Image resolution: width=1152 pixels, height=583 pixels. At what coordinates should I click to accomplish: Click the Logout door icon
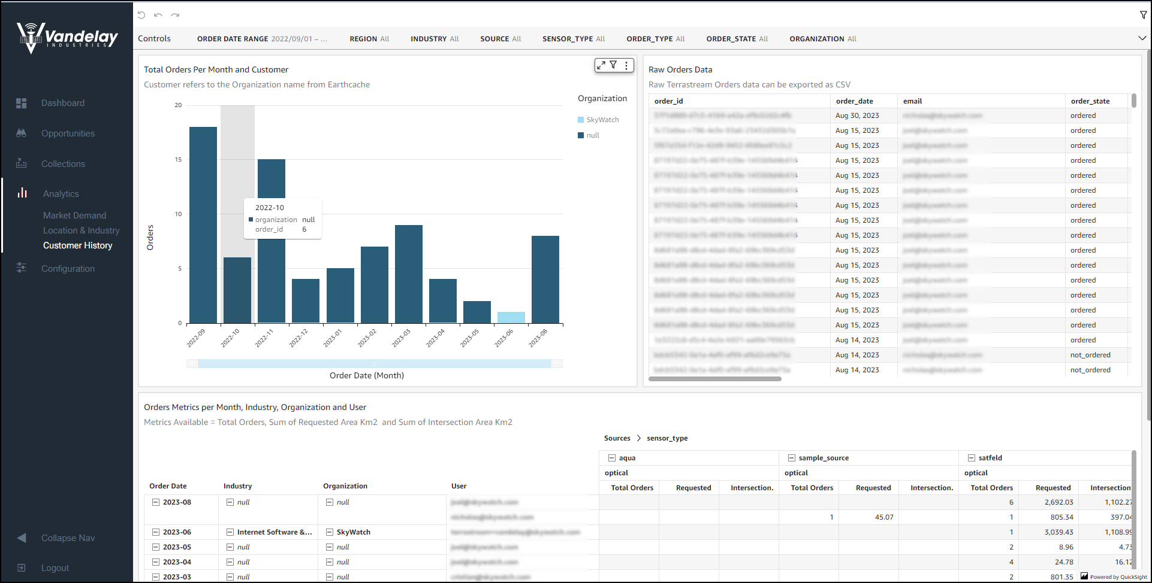tap(22, 567)
